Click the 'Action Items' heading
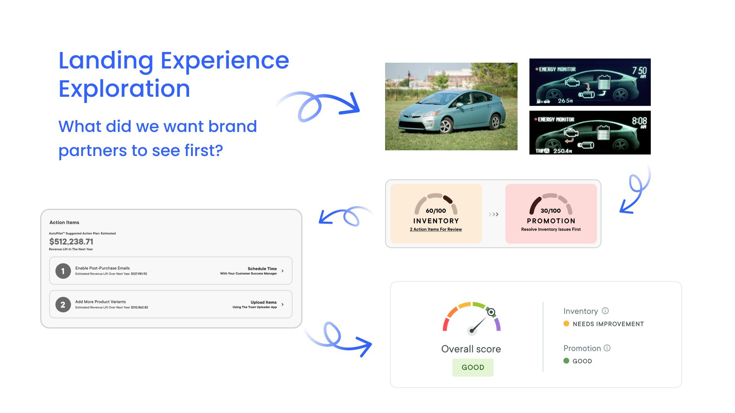 64,223
